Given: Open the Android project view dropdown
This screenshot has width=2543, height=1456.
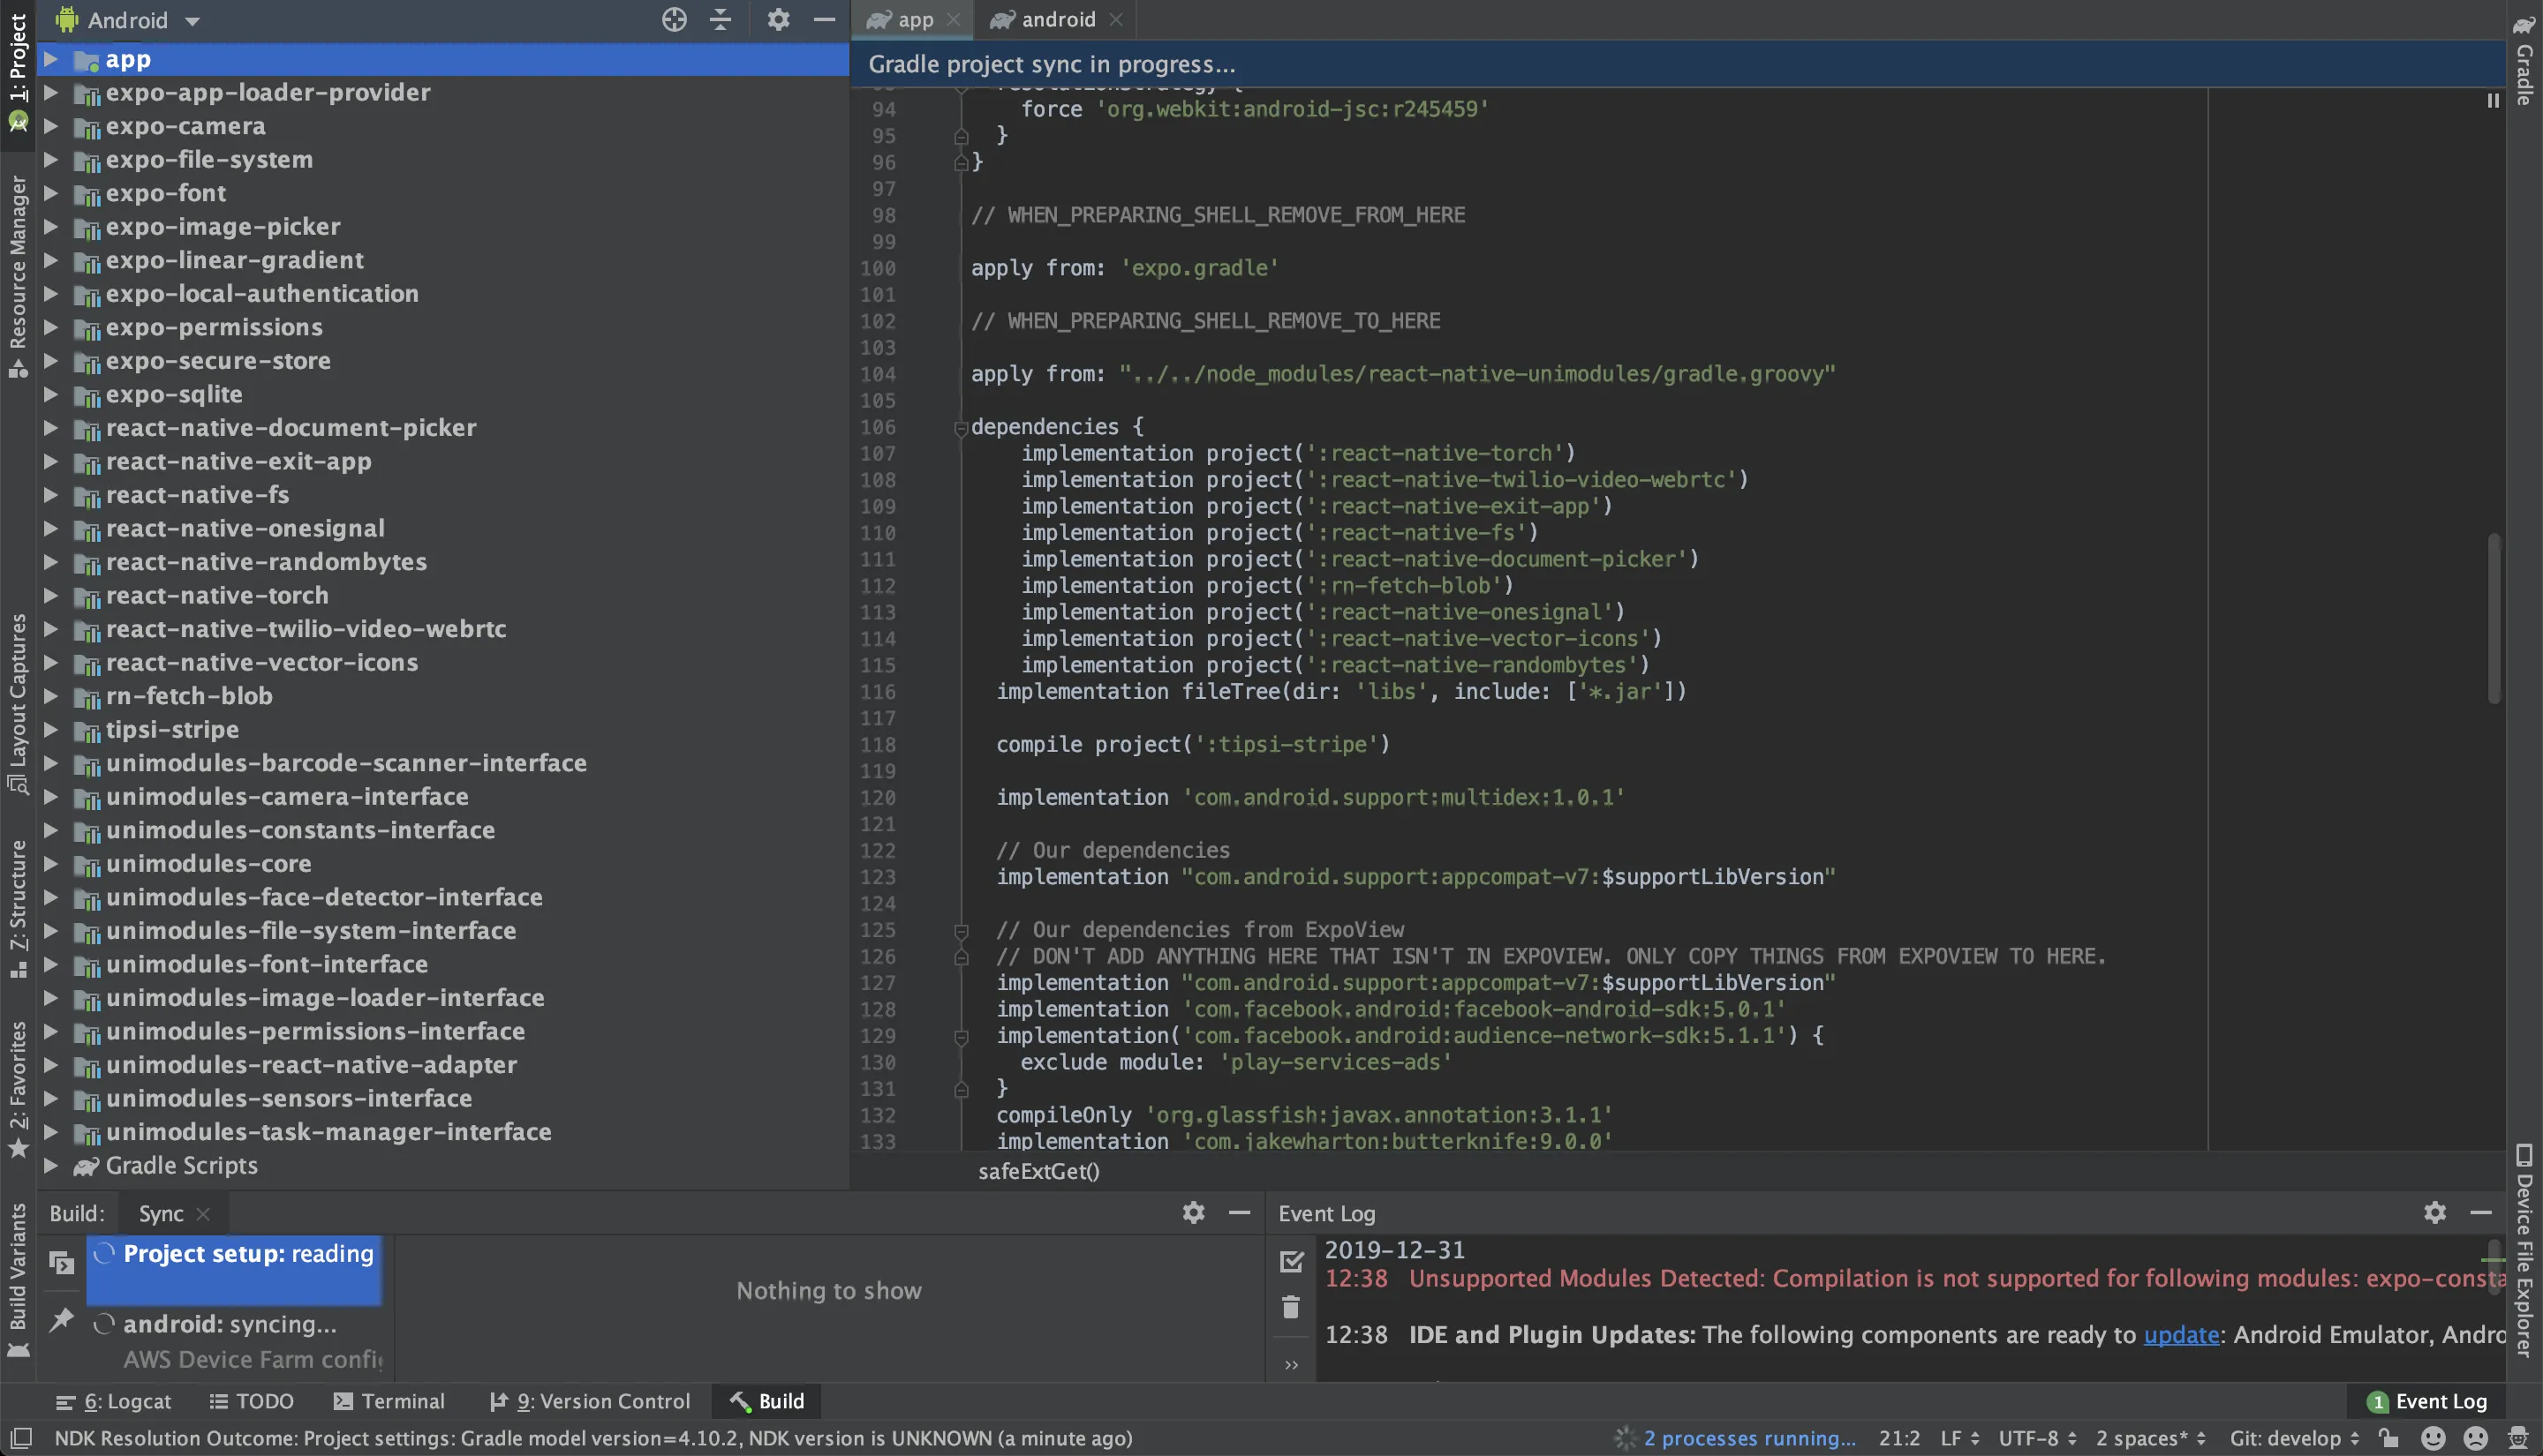Looking at the screenshot, I should tap(130, 20).
